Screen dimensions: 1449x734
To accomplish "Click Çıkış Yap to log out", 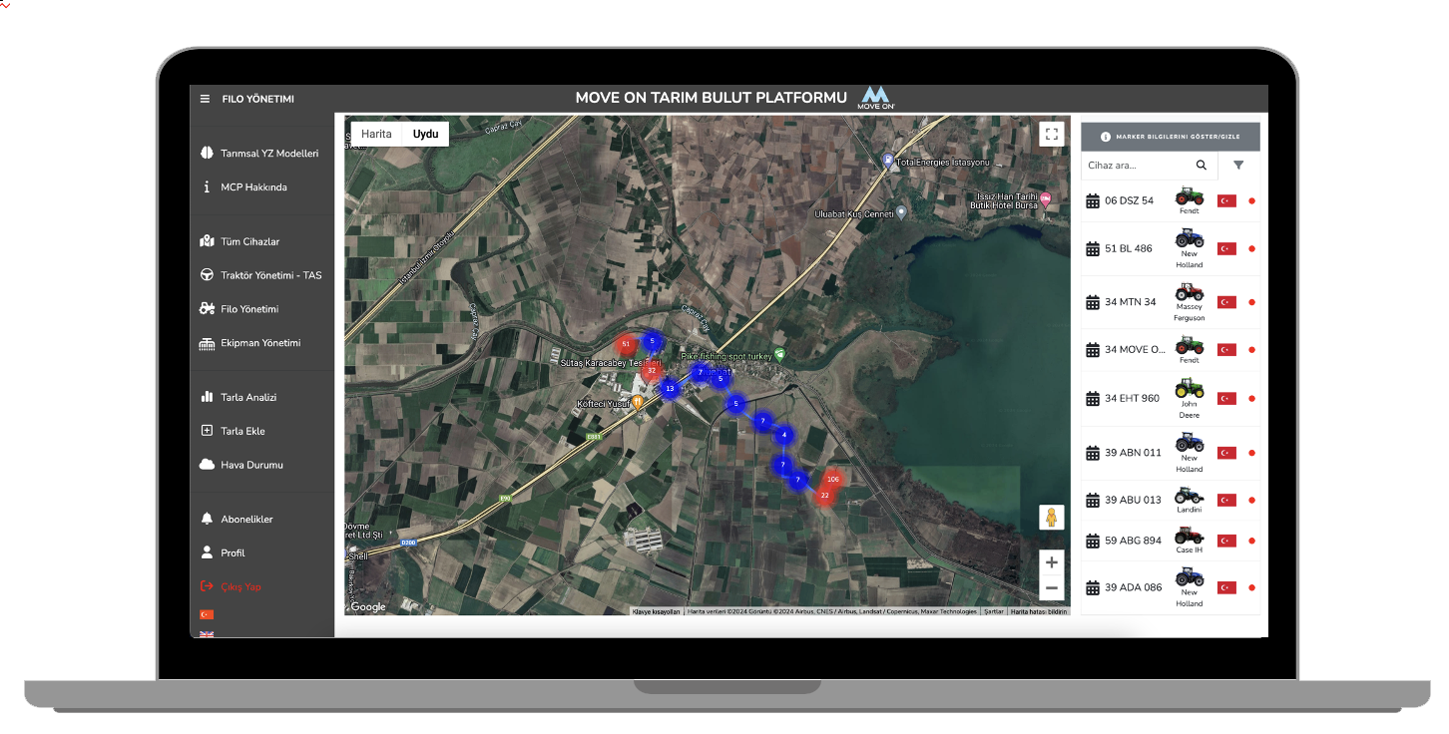I will click(x=241, y=586).
